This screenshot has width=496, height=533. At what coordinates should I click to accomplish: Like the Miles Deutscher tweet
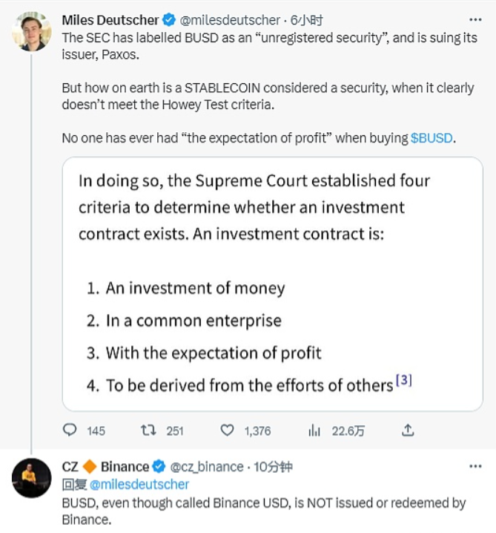[x=228, y=430]
